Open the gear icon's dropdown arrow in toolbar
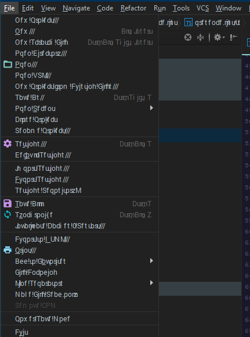Image resolution: width=250 pixels, height=337 pixels. pyautogui.click(x=223, y=38)
